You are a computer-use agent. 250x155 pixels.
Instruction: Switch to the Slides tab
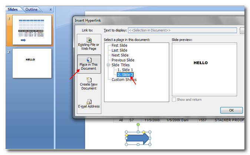13,10
